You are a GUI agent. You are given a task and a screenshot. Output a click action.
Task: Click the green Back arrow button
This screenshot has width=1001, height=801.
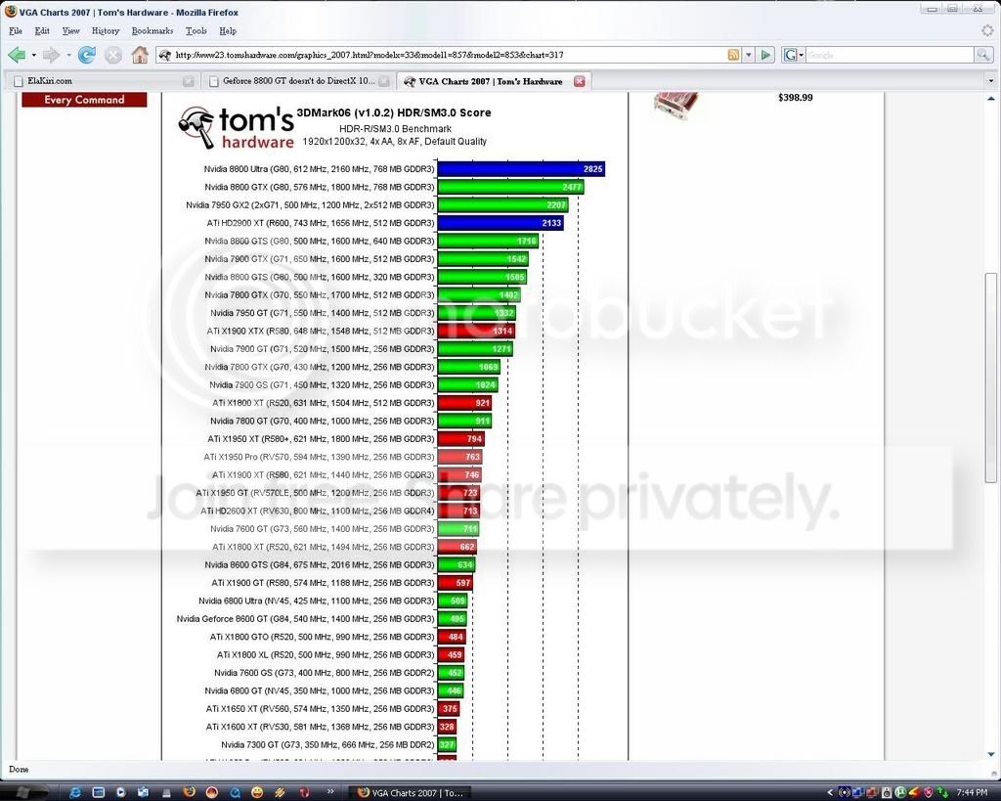tap(17, 55)
